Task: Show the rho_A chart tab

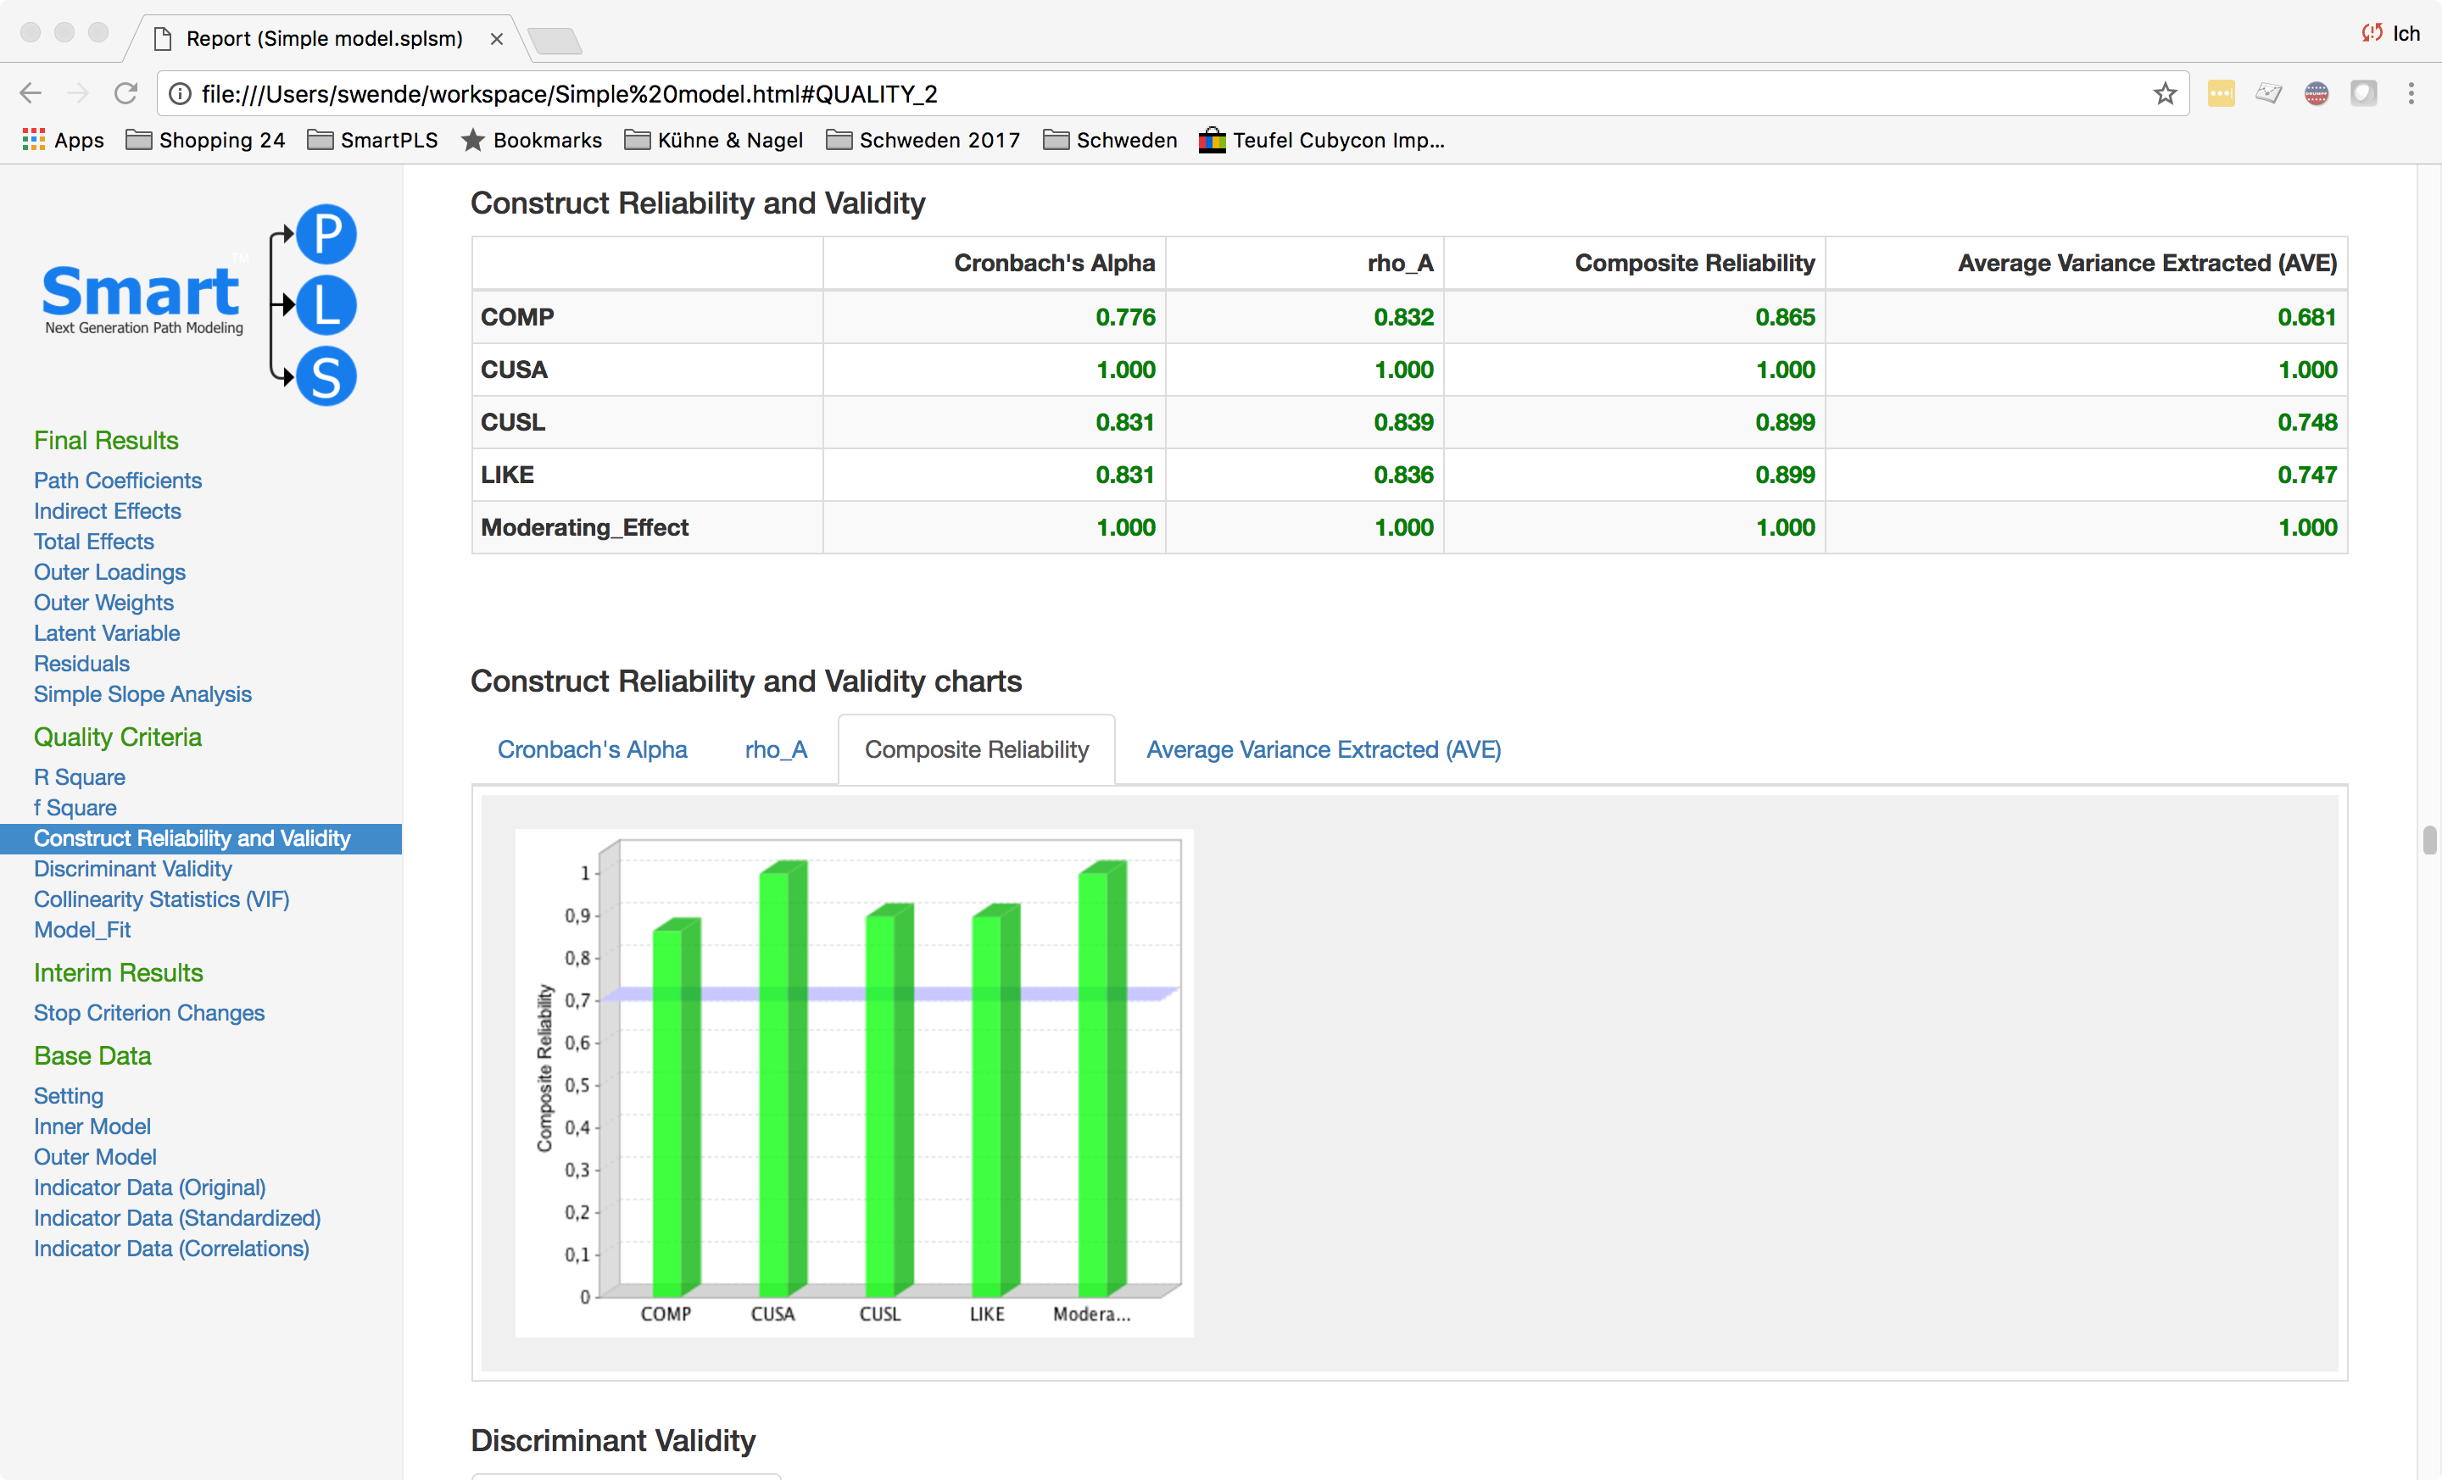Action: 775,750
